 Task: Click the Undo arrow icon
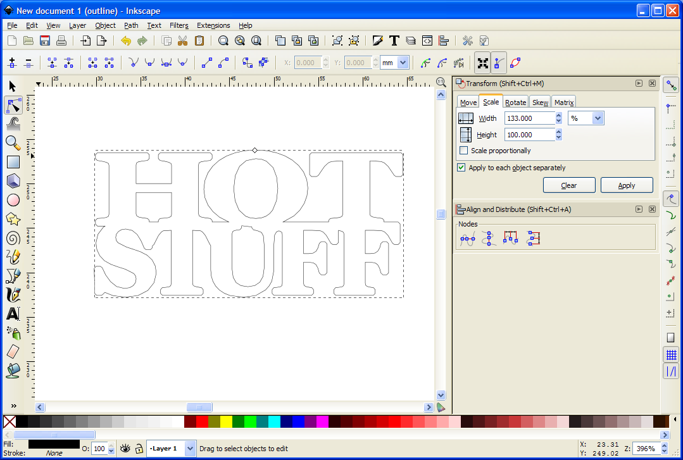tap(126, 41)
